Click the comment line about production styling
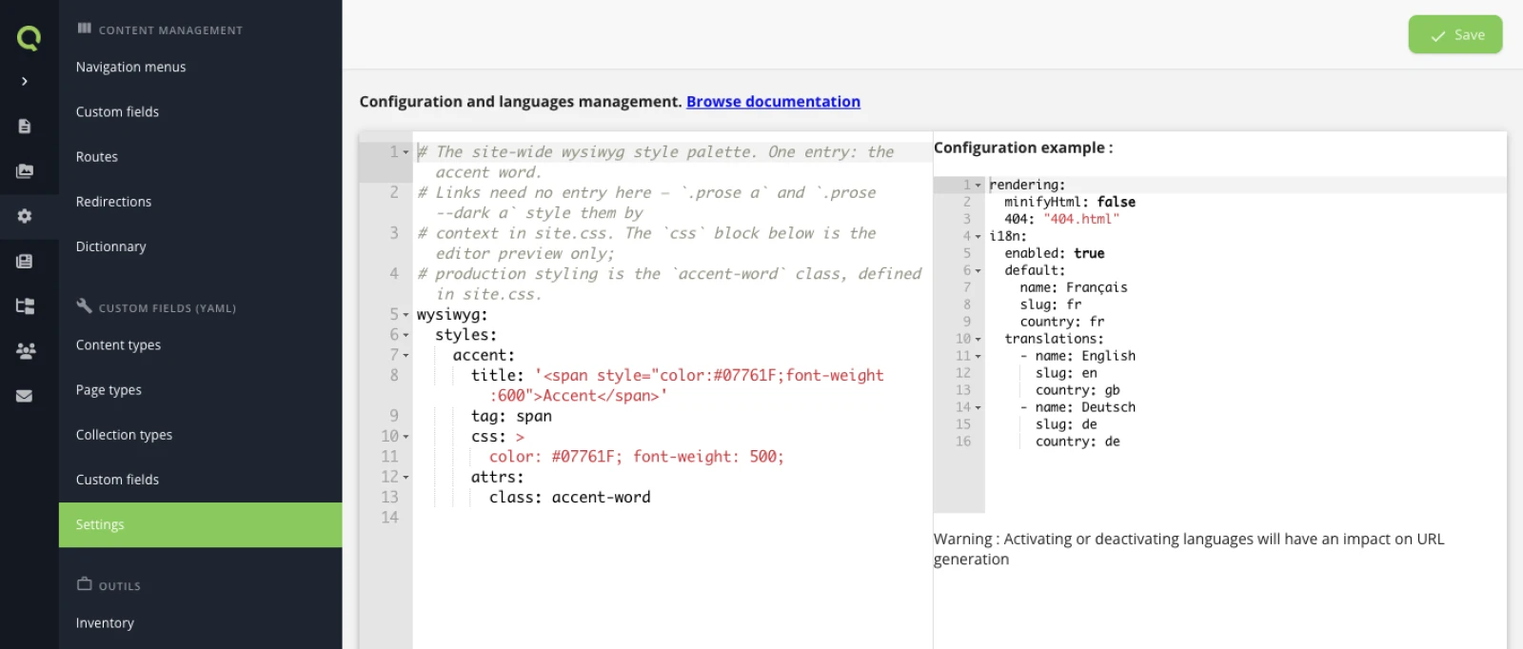Viewport: 1523px width, 649px height. [669, 284]
